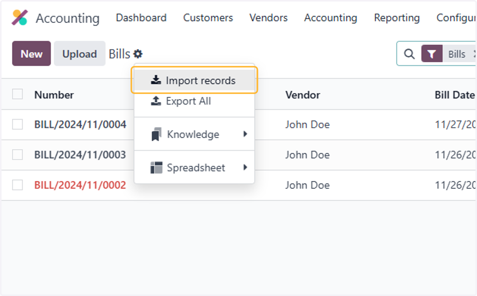This screenshot has width=477, height=296.
Task: Open bill BILL/2024/11/0004
Action: (80, 125)
